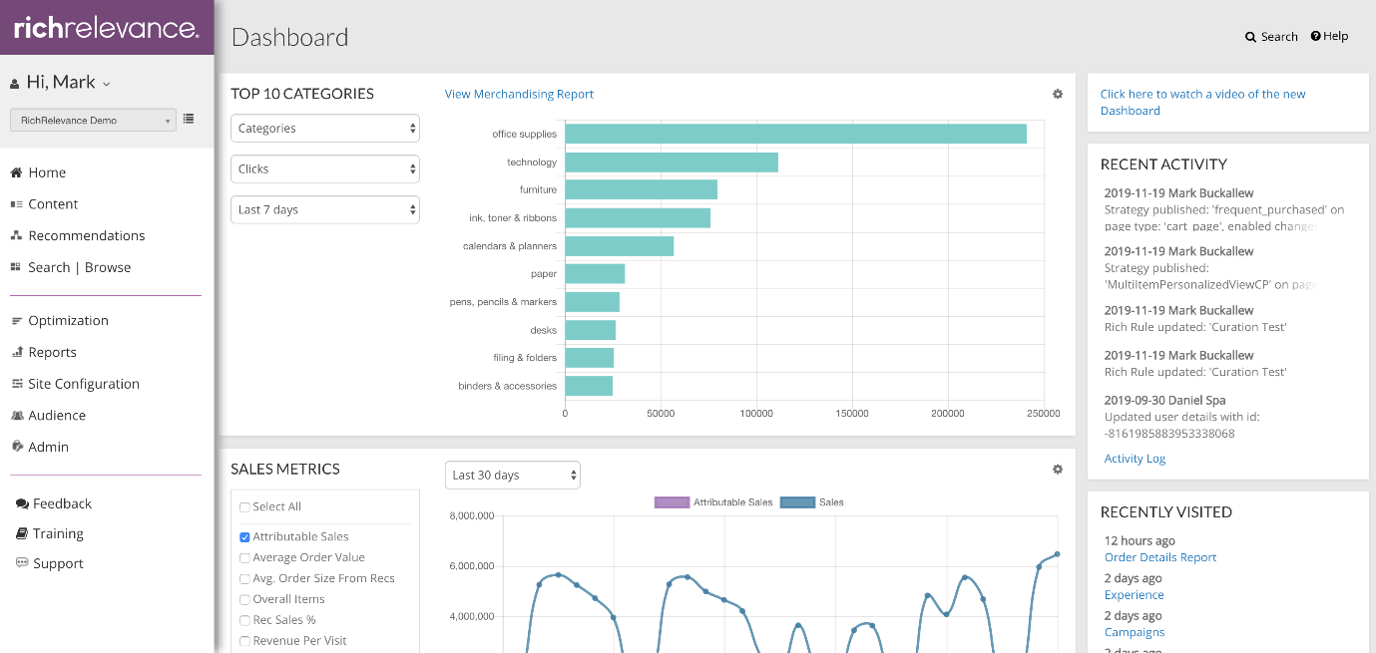The width and height of the screenshot is (1376, 653).
Task: Open the Clicks metric dropdown
Action: coord(325,169)
